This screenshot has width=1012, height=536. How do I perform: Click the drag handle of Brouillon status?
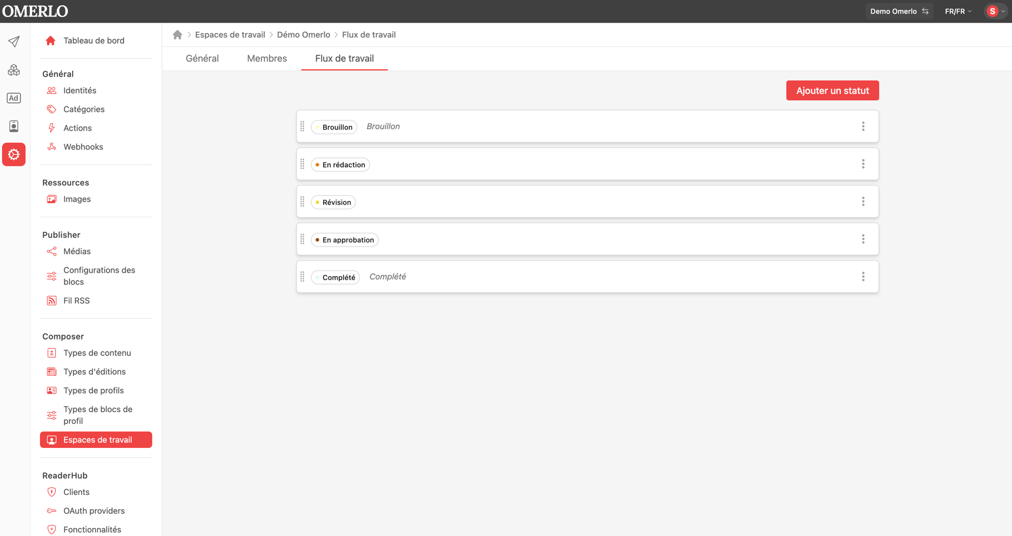point(303,126)
